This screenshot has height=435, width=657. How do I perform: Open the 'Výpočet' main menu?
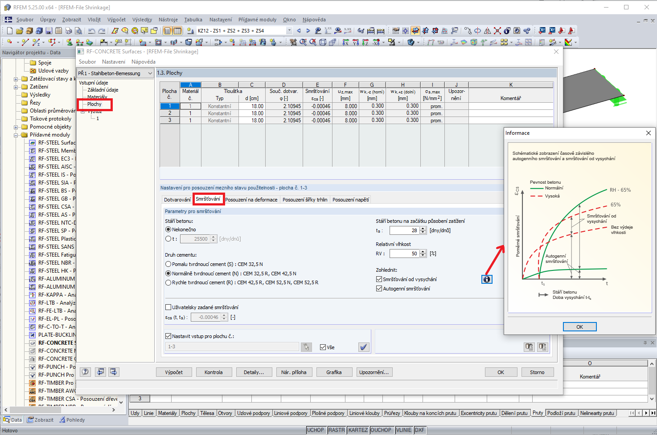coord(116,20)
